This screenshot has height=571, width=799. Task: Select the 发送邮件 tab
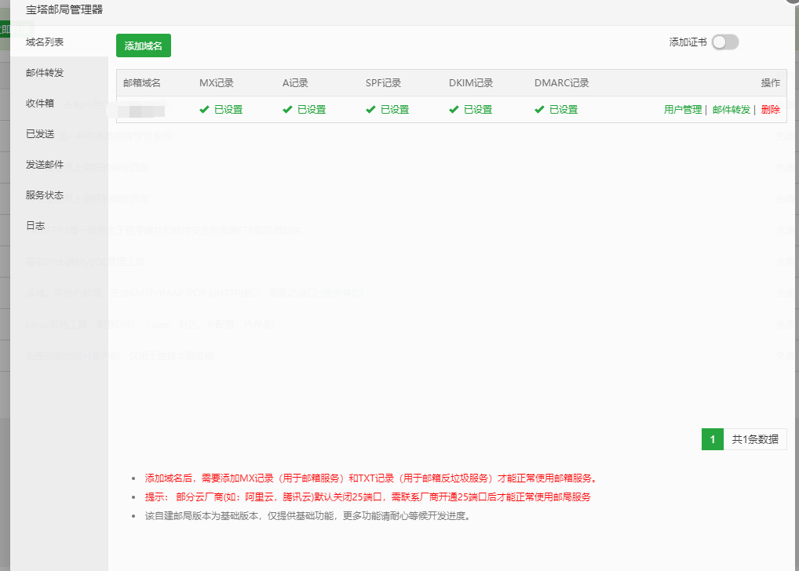45,164
